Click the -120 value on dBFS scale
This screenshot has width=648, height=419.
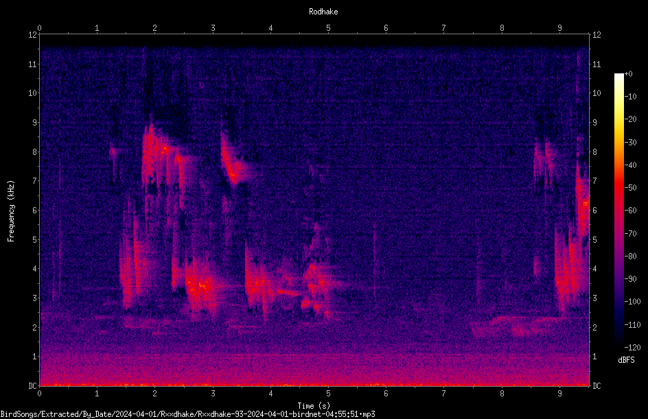pos(632,348)
